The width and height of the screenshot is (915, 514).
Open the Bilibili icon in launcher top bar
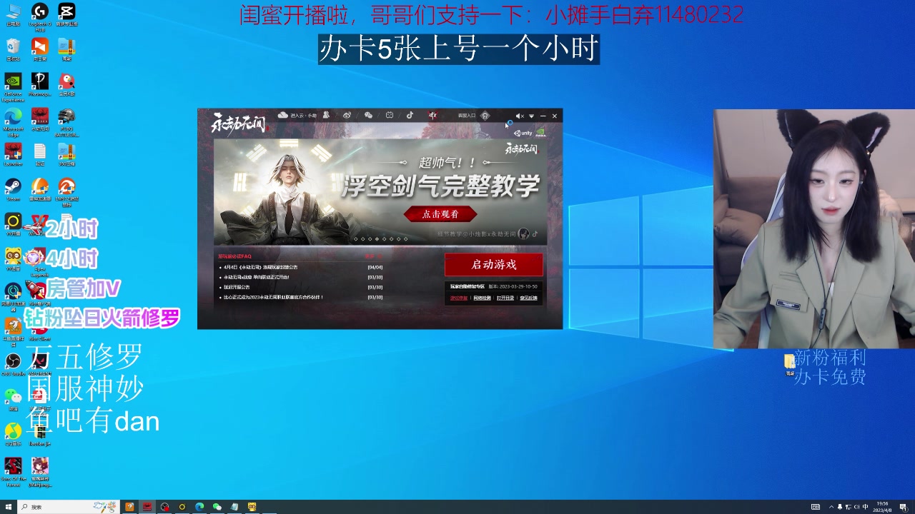coord(390,115)
